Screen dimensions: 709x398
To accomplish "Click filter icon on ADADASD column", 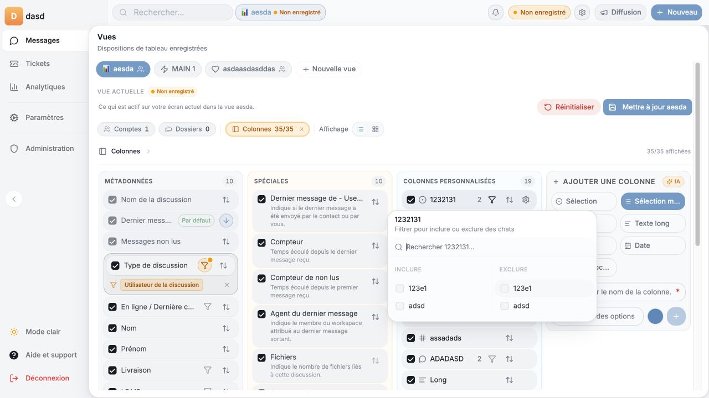I will click(x=492, y=359).
